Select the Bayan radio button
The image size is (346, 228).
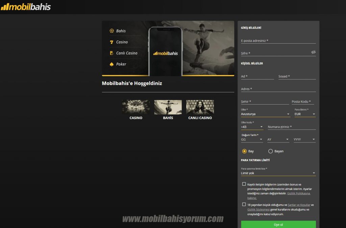pyautogui.click(x=270, y=151)
